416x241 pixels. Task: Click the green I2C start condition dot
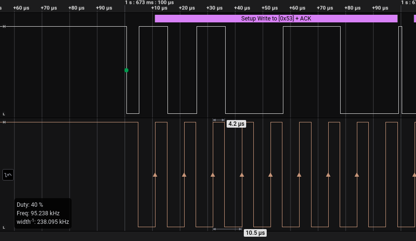point(126,70)
